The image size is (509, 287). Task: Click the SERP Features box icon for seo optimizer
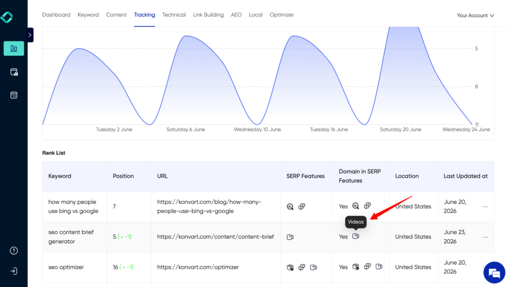tap(290, 267)
